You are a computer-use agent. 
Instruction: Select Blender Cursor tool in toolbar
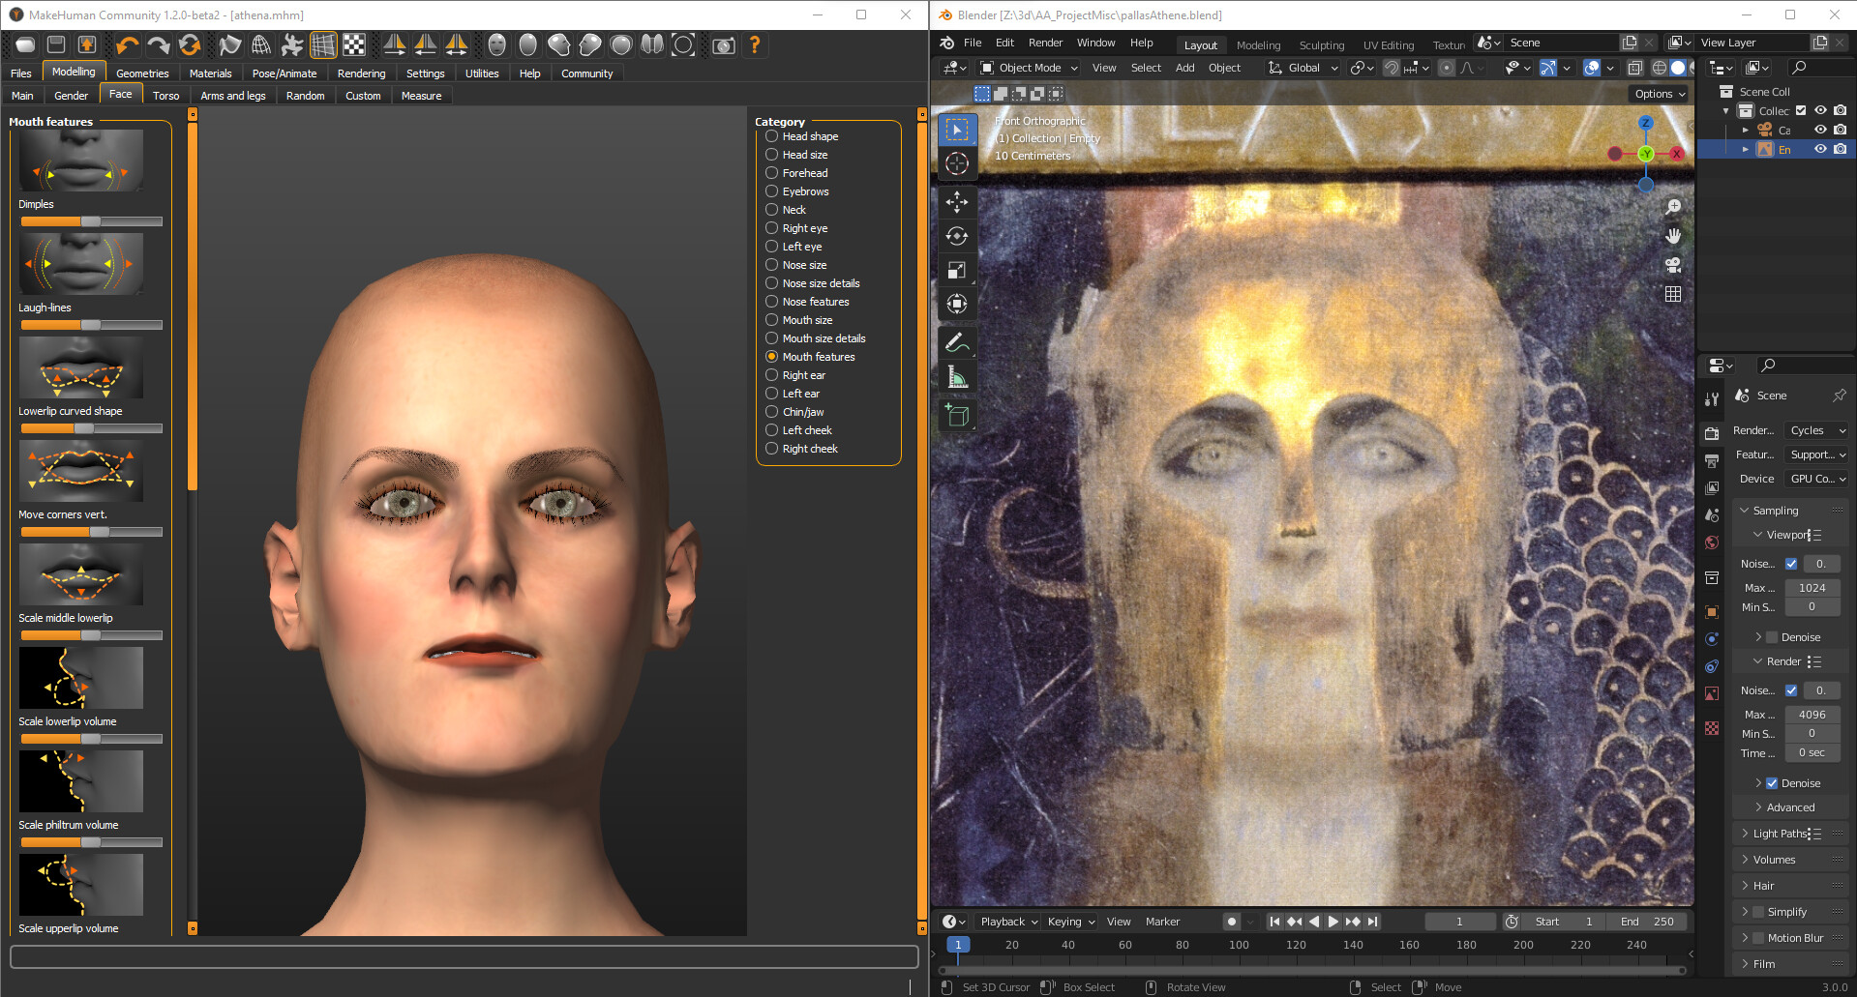(957, 163)
